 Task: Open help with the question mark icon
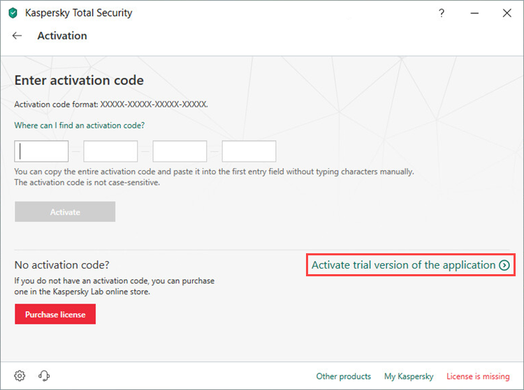point(442,13)
